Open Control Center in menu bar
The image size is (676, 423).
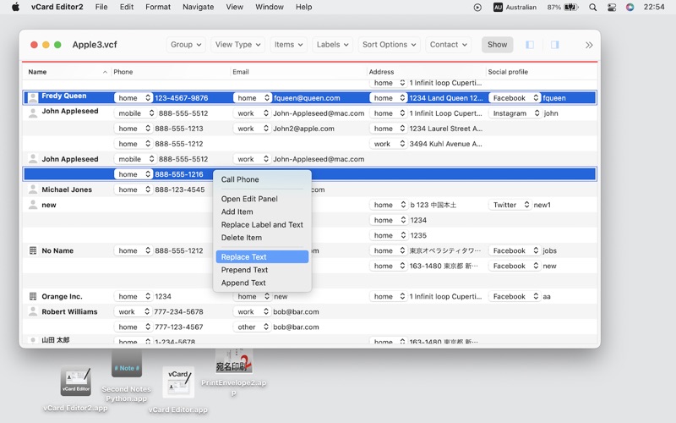(x=611, y=8)
